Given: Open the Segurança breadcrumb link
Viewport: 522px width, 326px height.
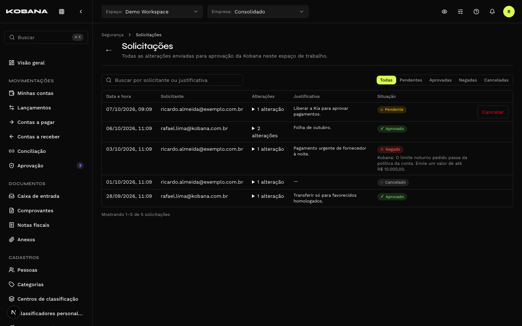Looking at the screenshot, I should pos(112,35).
